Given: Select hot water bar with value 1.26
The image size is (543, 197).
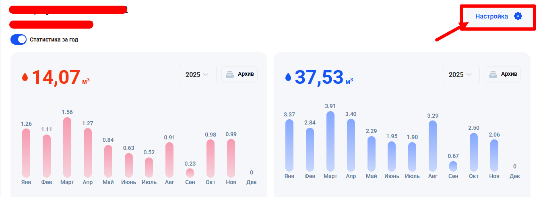Looking at the screenshot, I should (x=26, y=153).
